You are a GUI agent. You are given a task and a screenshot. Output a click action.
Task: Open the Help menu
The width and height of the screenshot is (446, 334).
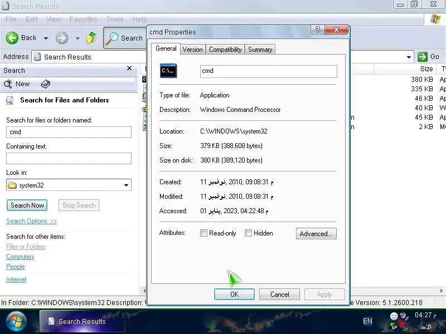pyautogui.click(x=140, y=19)
